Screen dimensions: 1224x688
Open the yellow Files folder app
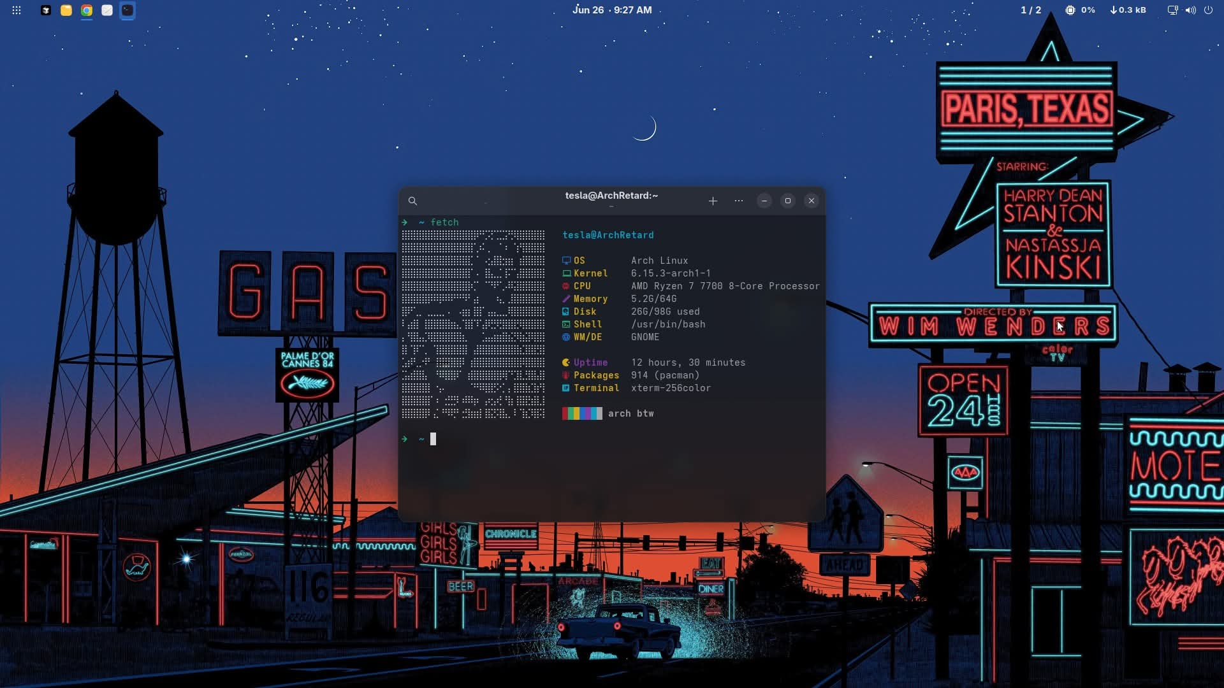[66, 10]
